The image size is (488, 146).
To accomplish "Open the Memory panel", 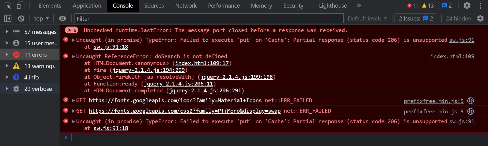I will tap(261, 6).
